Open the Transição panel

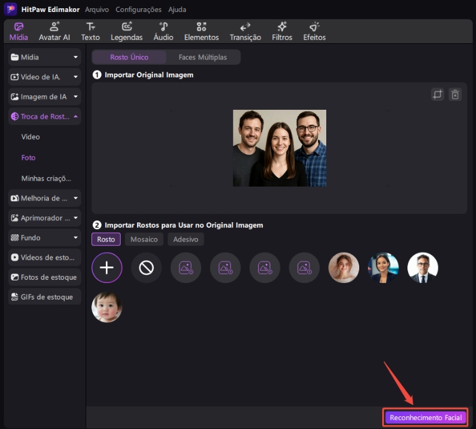245,31
